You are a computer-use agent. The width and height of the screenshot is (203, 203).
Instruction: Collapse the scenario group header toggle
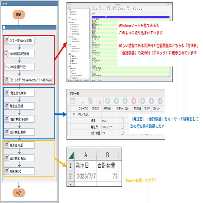(4, 27)
